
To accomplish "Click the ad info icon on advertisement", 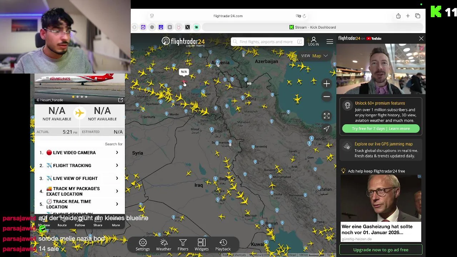I will 419,176.
